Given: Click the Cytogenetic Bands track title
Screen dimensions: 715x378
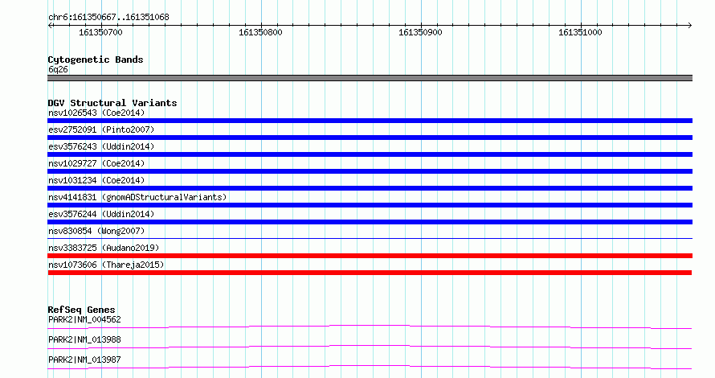Looking at the screenshot, I should point(96,60).
